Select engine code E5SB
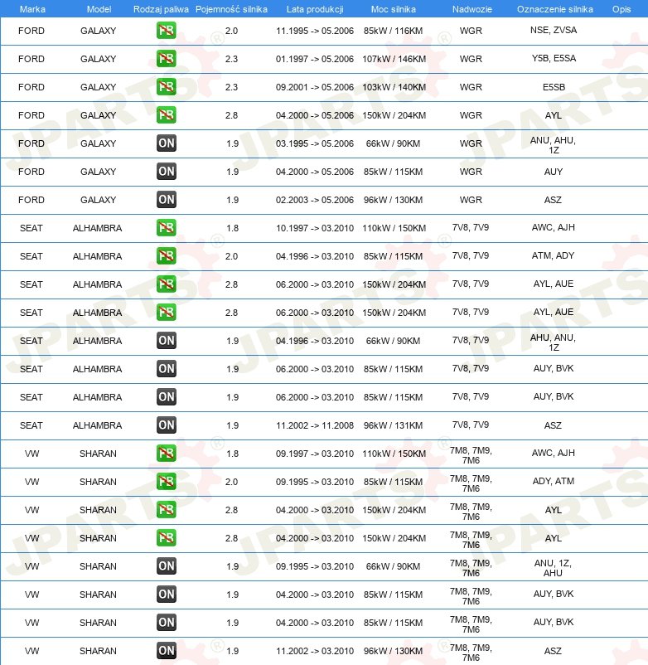This screenshot has width=648, height=665. tap(554, 87)
